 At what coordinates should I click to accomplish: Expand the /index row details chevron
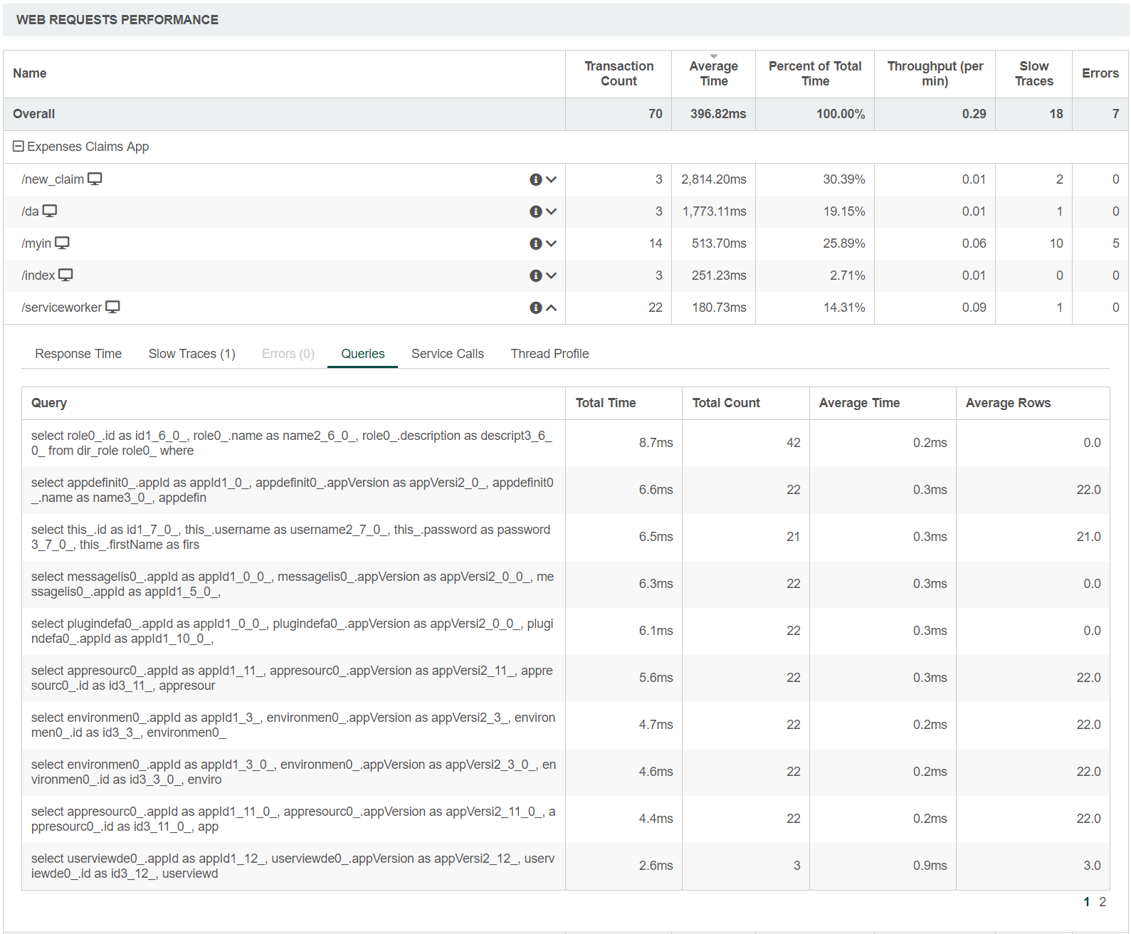point(551,276)
